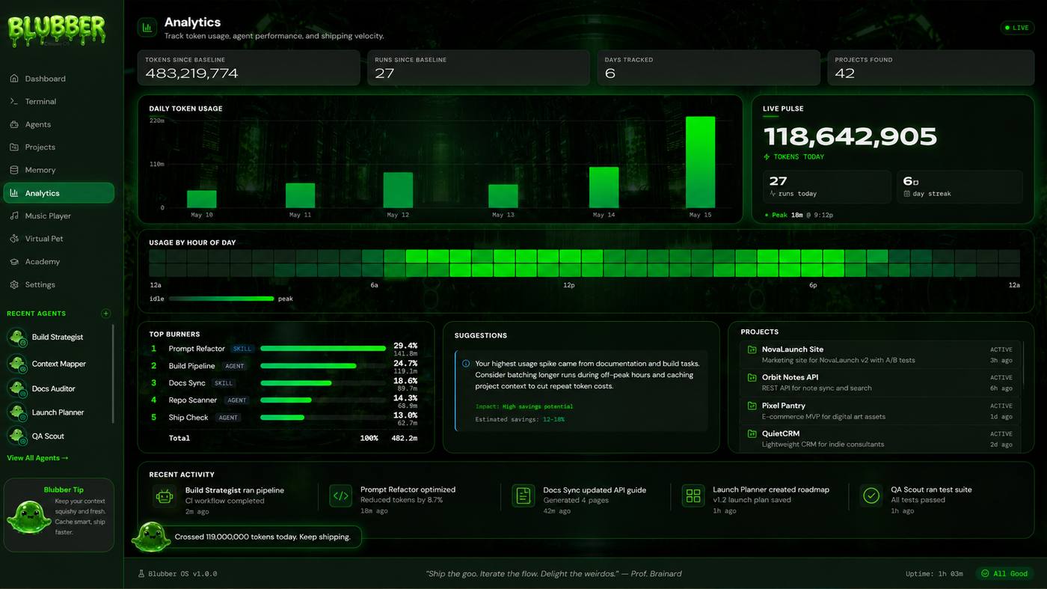Click the May 12 bar in chart
The image size is (1047, 589).
coord(398,190)
